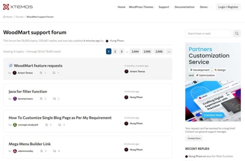Click Hung Pham avatar in forum summary line
Image resolution: width=245 pixels, height=161 pixels.
107,41
